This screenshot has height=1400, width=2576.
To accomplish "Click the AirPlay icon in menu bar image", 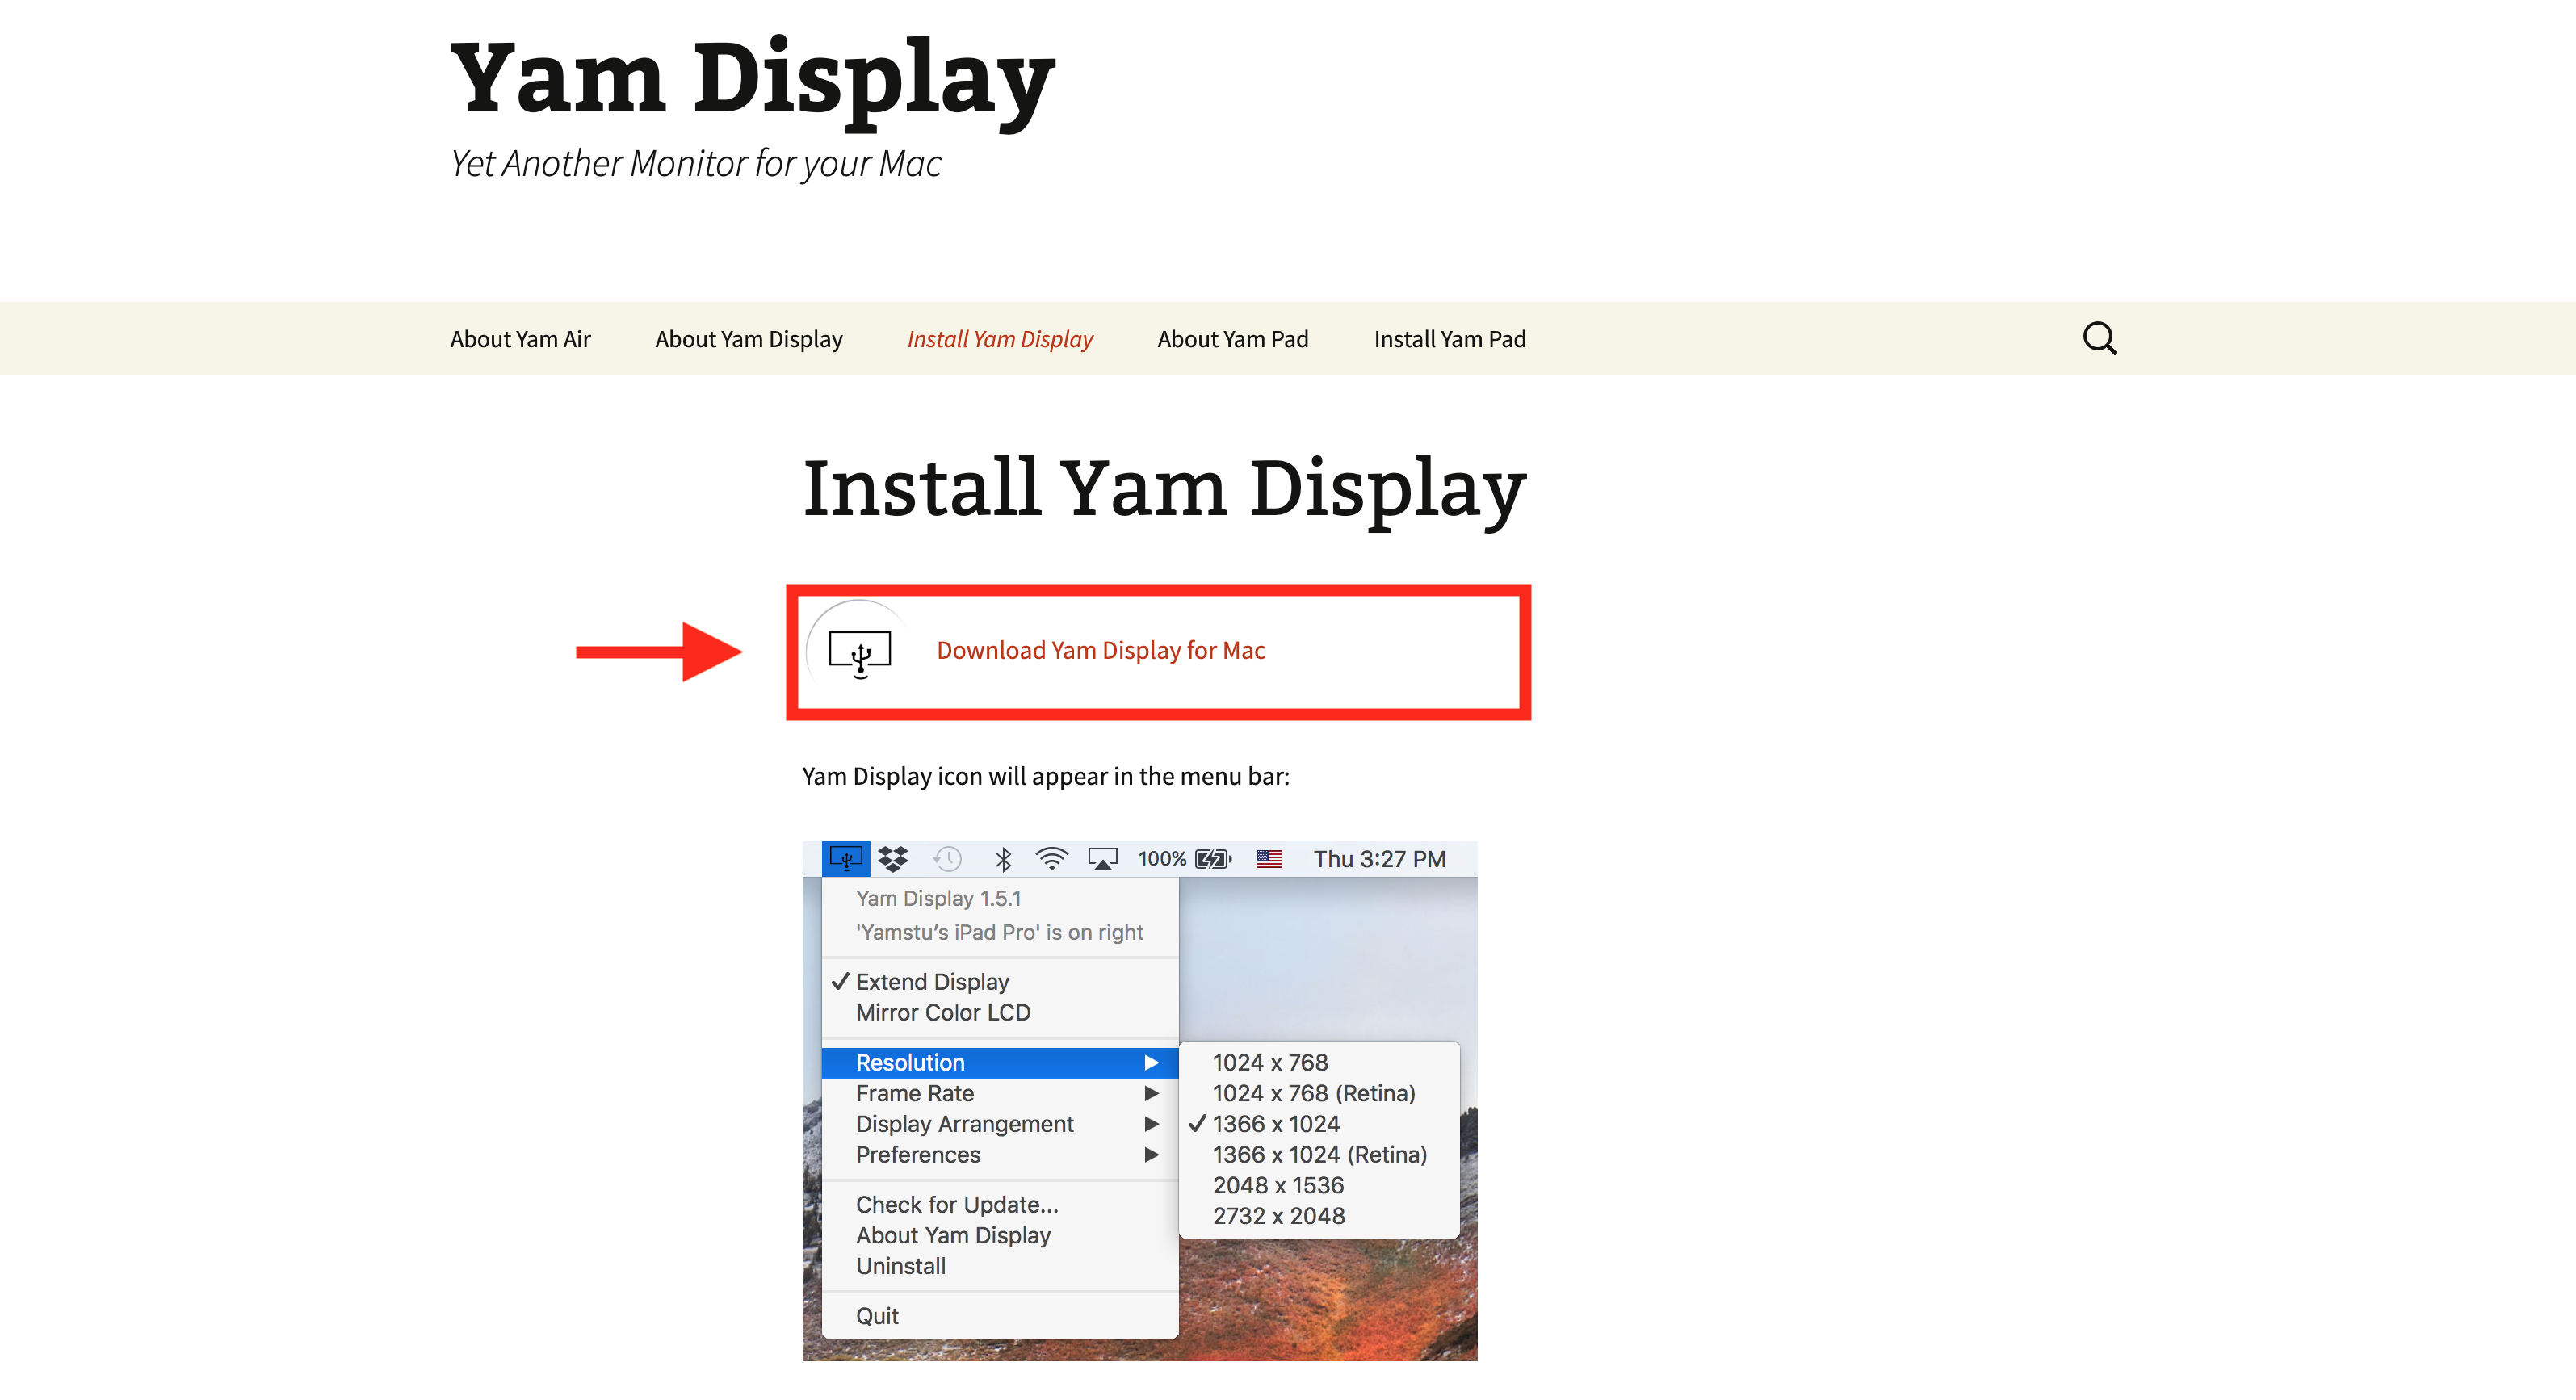I will [1103, 859].
